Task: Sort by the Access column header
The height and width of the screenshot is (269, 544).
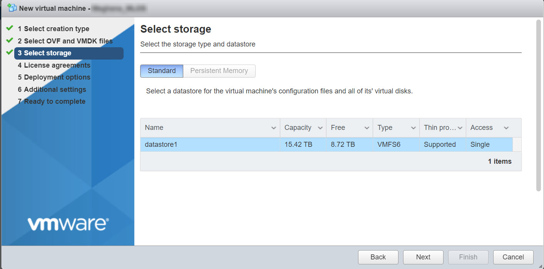Action: click(482, 128)
